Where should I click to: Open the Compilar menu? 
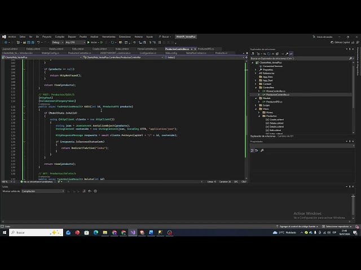click(60, 37)
